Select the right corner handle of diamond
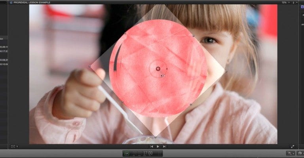 point(226,72)
